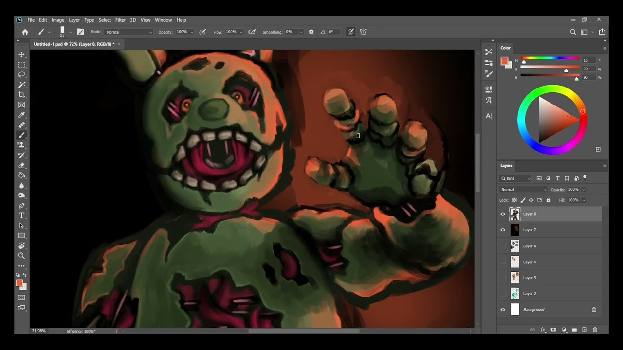Select the Clone Stamp tool
The image size is (623, 350).
(x=22, y=145)
